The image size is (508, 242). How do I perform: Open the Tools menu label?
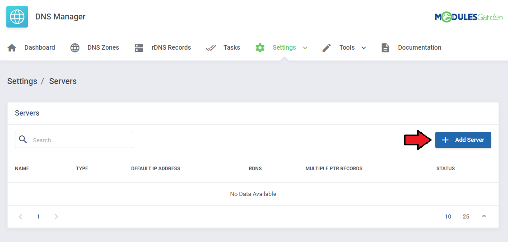(347, 47)
